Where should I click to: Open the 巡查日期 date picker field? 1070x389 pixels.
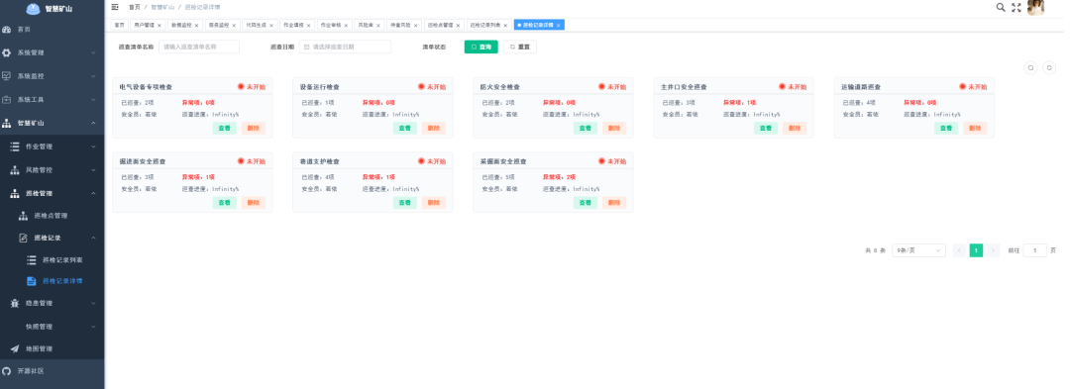(x=345, y=47)
